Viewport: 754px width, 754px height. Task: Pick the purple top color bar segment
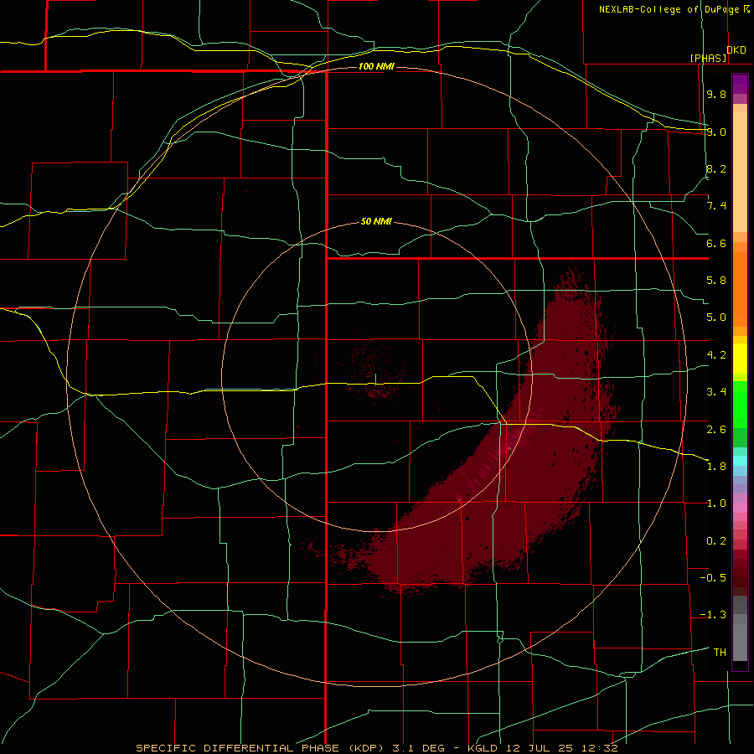click(x=740, y=84)
